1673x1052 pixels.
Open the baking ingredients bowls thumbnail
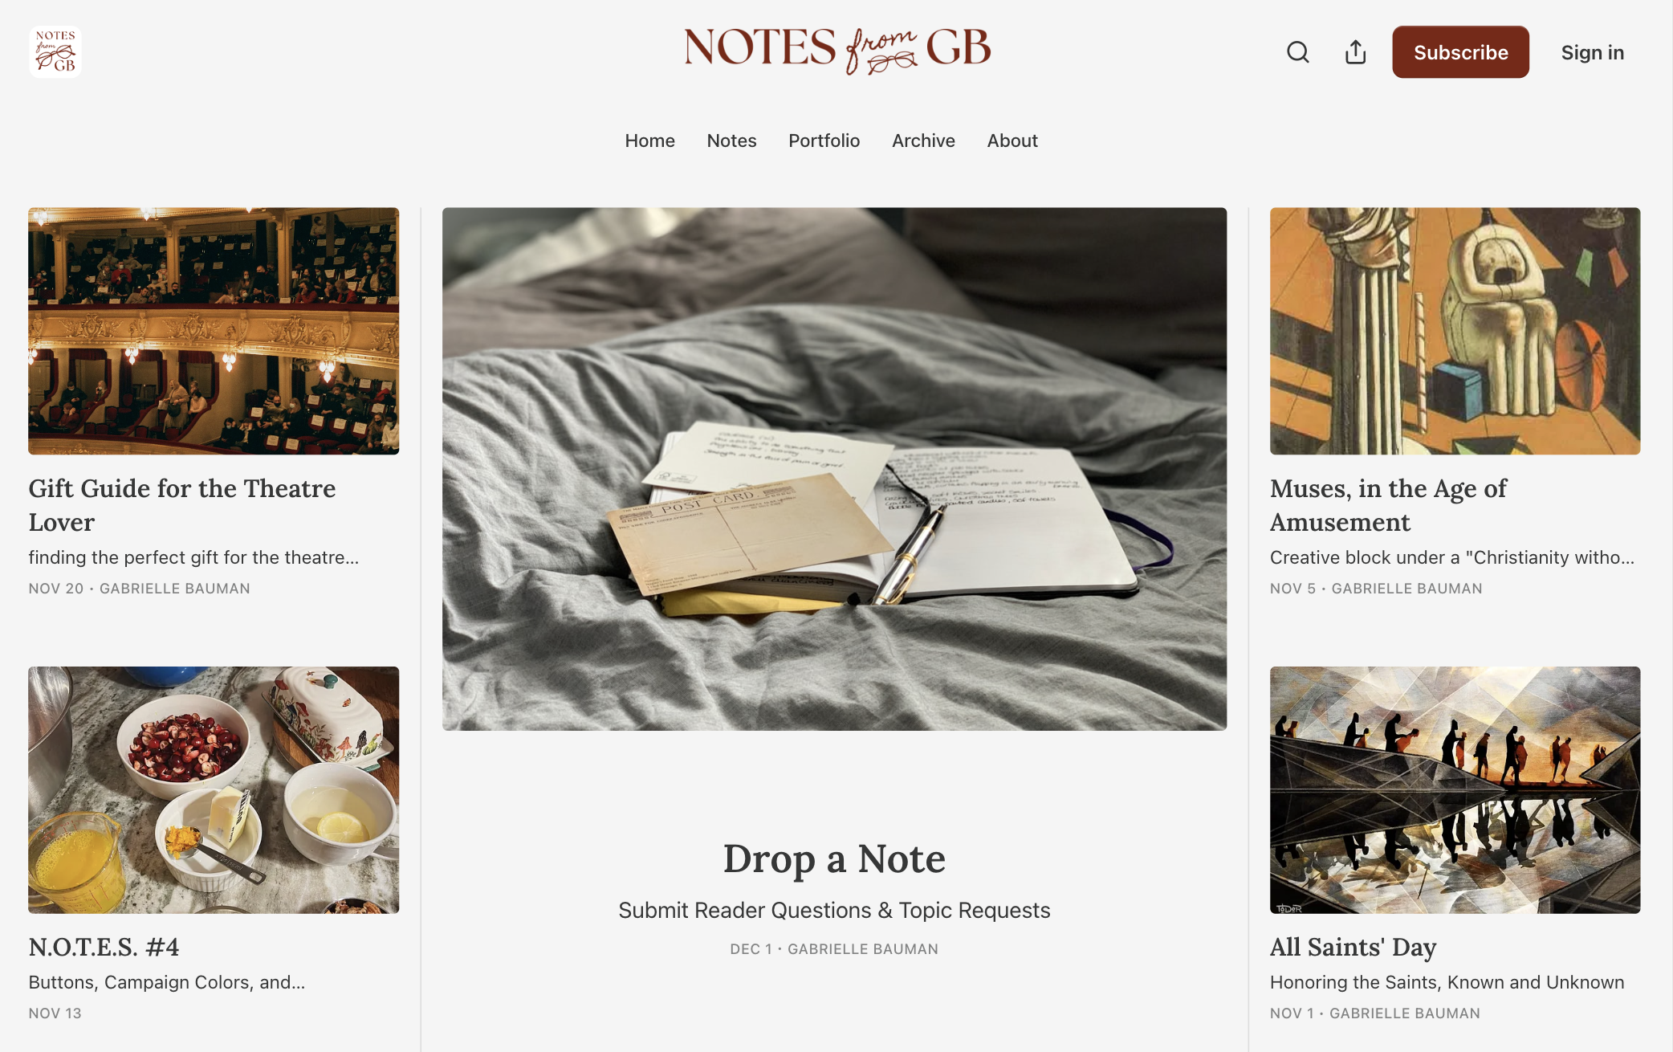214,789
